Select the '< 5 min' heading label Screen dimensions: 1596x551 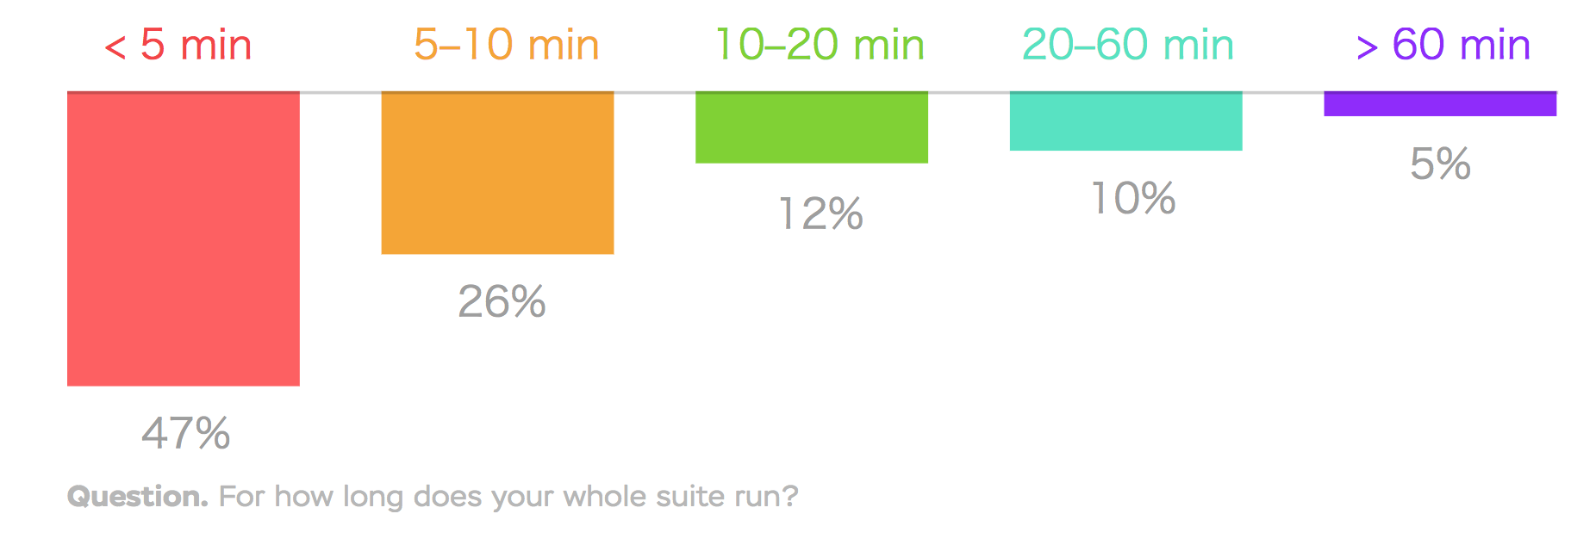pyautogui.click(x=178, y=45)
